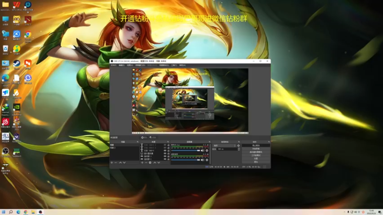Remove the selected scene with minus icon
Viewport: 383px width, 215px height.
116,162
